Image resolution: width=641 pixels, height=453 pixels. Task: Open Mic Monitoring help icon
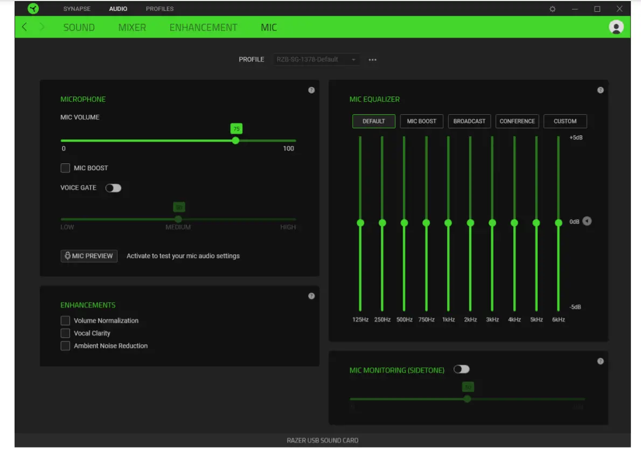(601, 361)
